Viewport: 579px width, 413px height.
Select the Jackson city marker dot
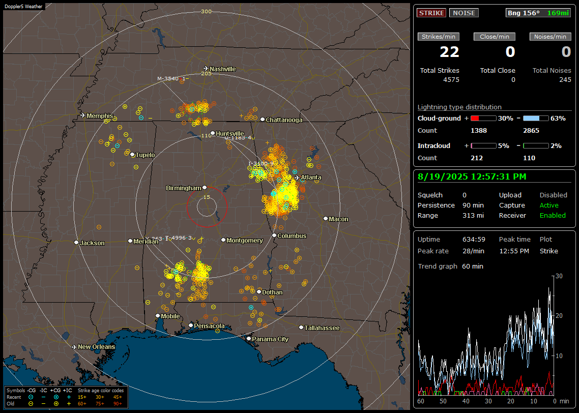76,243
